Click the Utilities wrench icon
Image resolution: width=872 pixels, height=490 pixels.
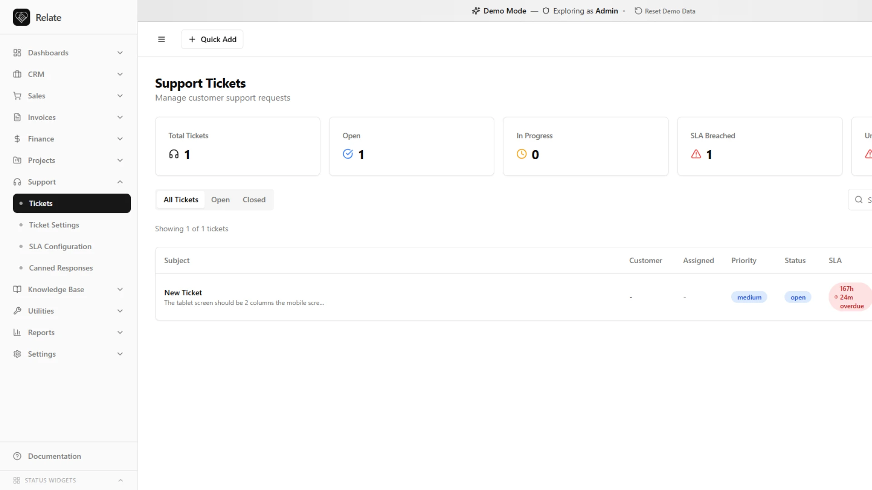[17, 311]
